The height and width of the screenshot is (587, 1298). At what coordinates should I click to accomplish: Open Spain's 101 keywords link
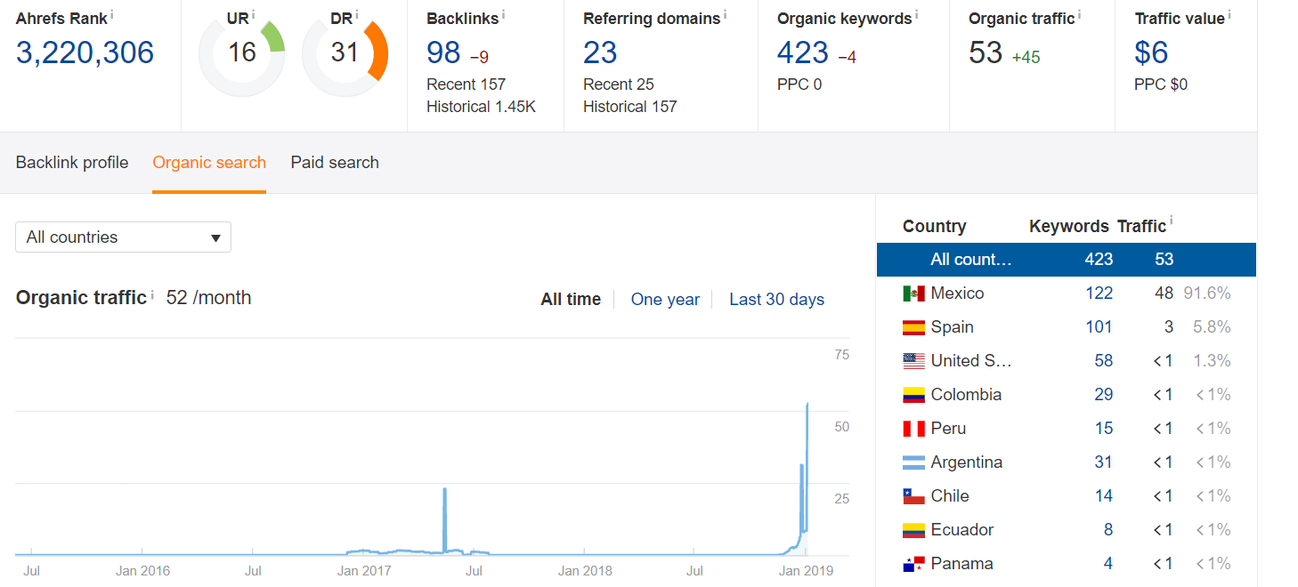tap(1099, 327)
